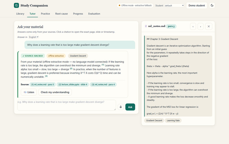Click the user question chat bubble

(x=80, y=45)
